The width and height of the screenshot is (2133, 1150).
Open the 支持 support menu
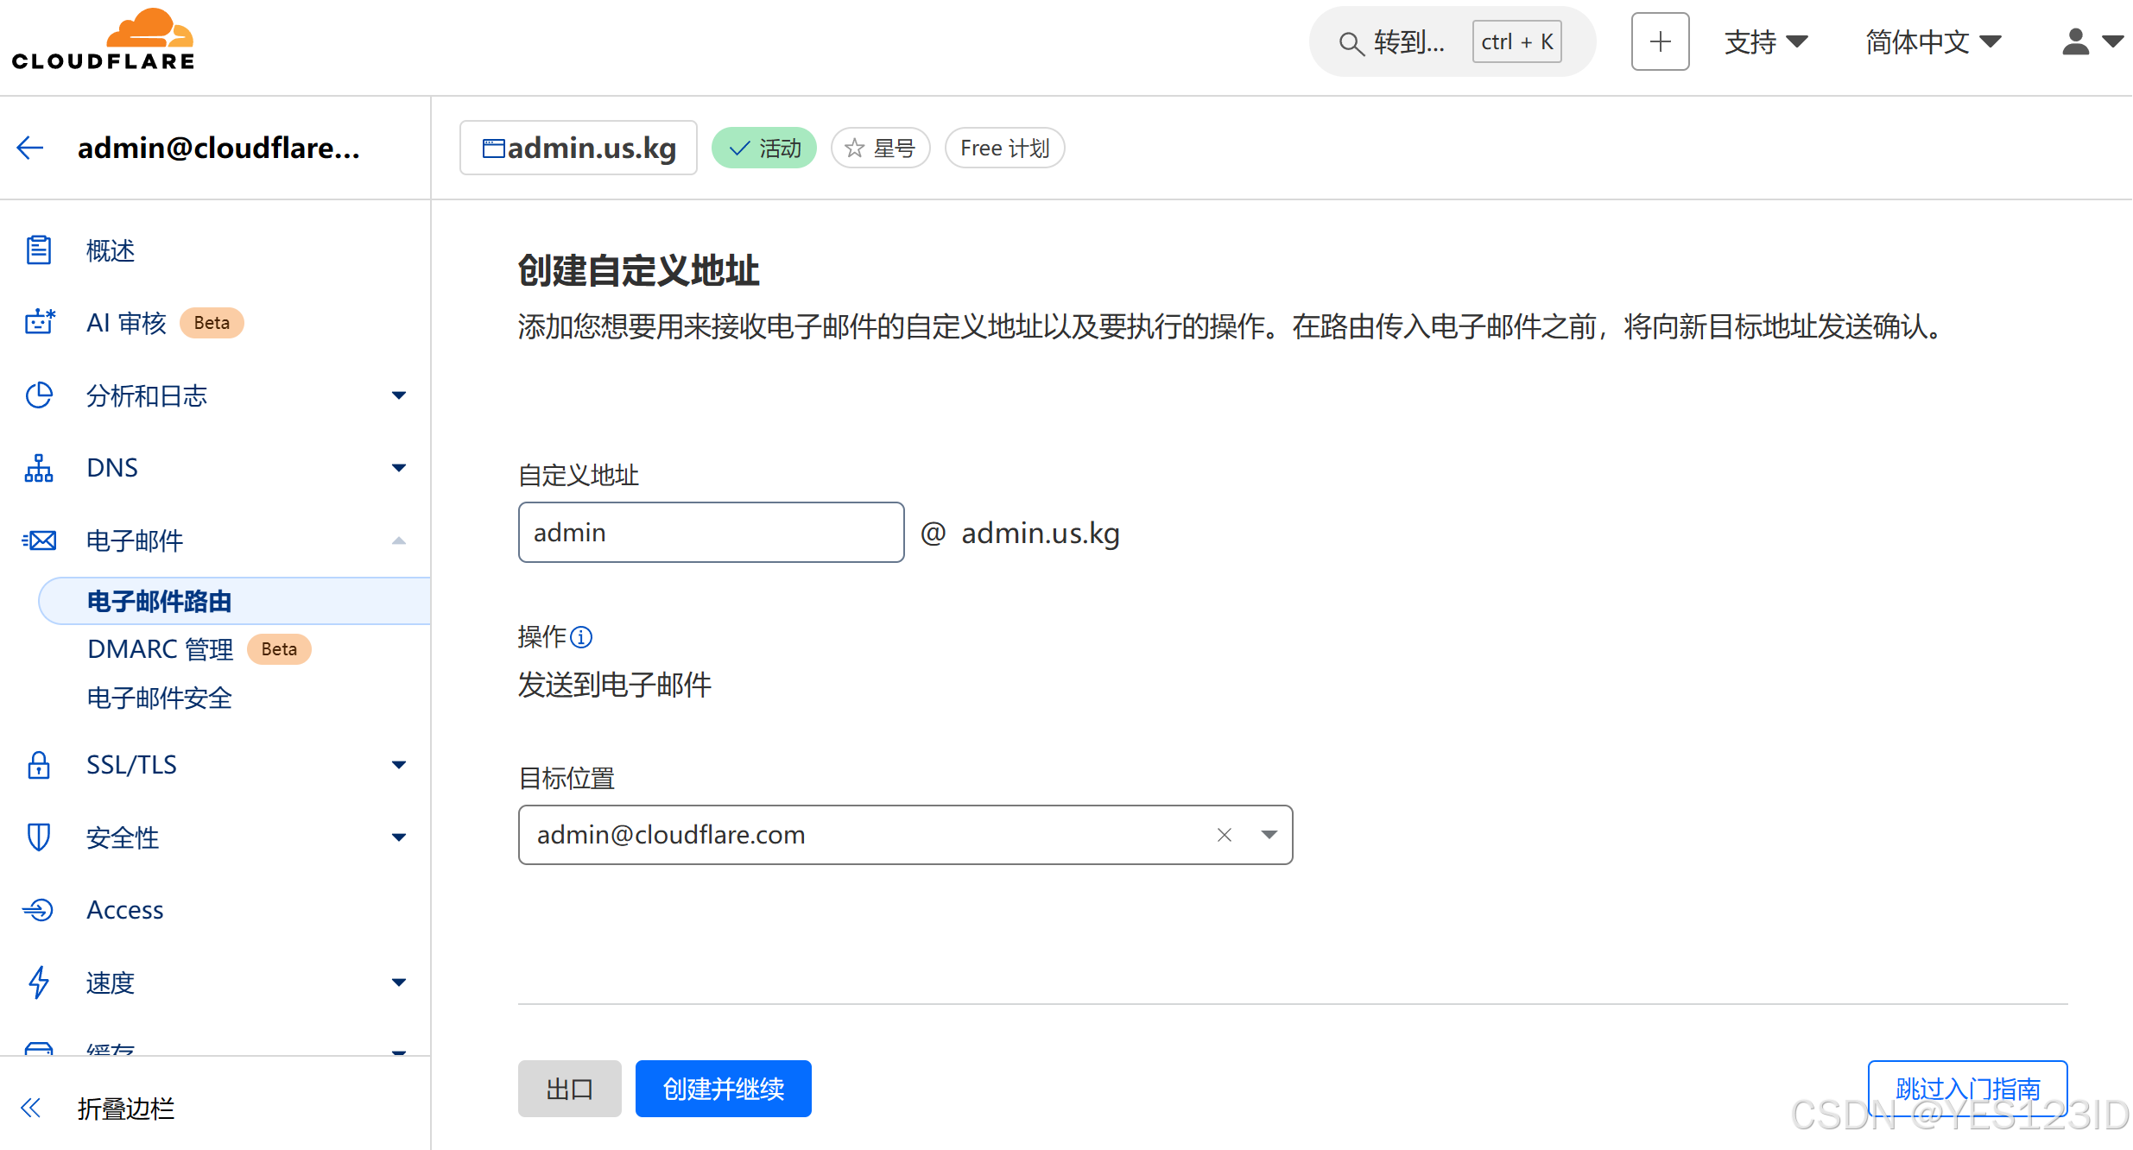(1765, 41)
